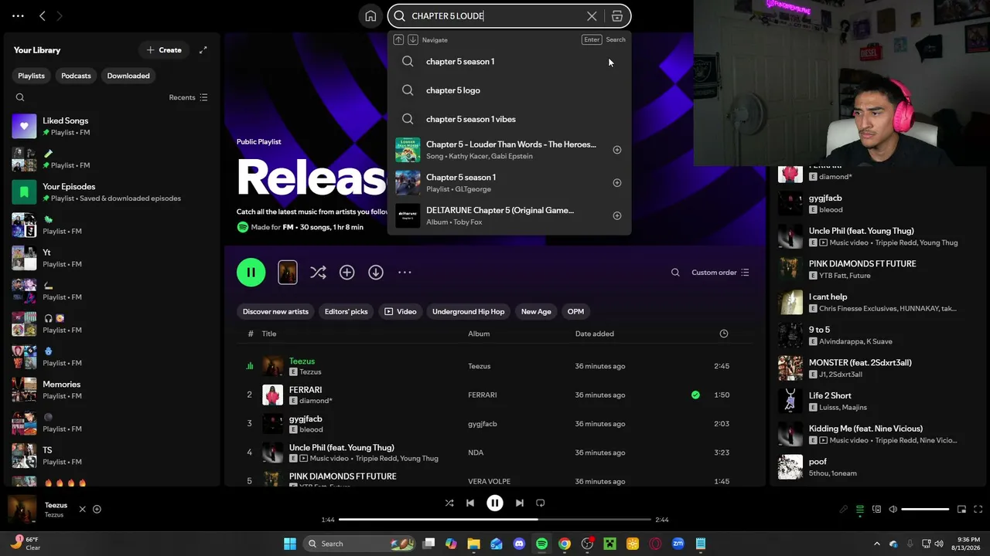
Task: Filter library by Downloaded
Action: [128, 76]
